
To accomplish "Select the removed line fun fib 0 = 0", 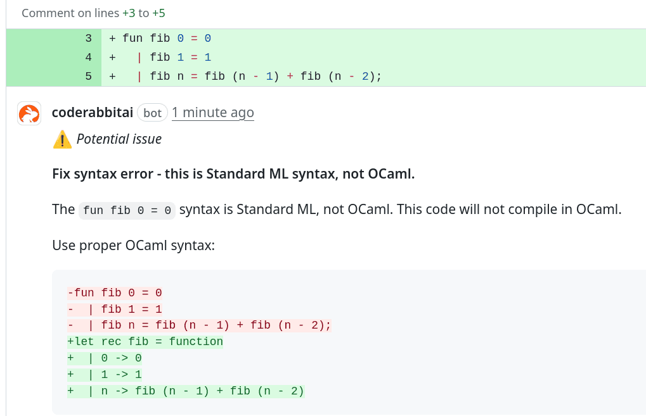I will coord(114,293).
